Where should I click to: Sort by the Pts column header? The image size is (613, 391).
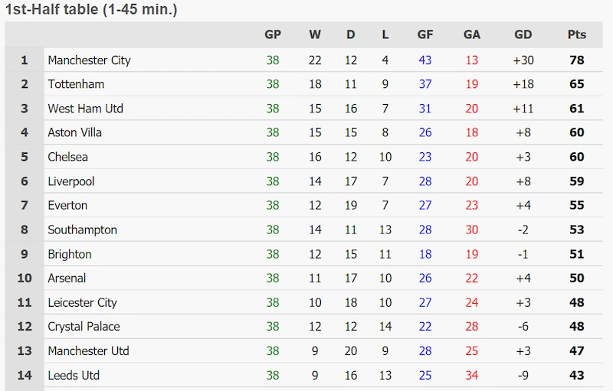tap(577, 34)
